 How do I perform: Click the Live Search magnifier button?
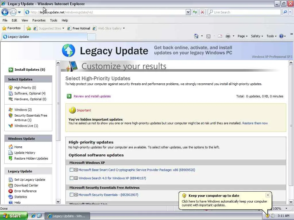click(x=285, y=12)
